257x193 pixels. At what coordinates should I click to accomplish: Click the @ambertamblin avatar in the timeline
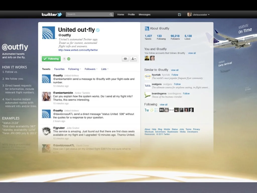click(46, 96)
